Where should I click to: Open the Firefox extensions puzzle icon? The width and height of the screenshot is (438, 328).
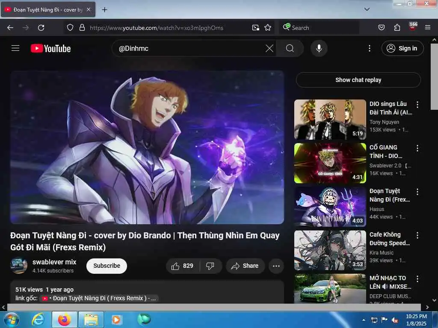click(x=397, y=28)
